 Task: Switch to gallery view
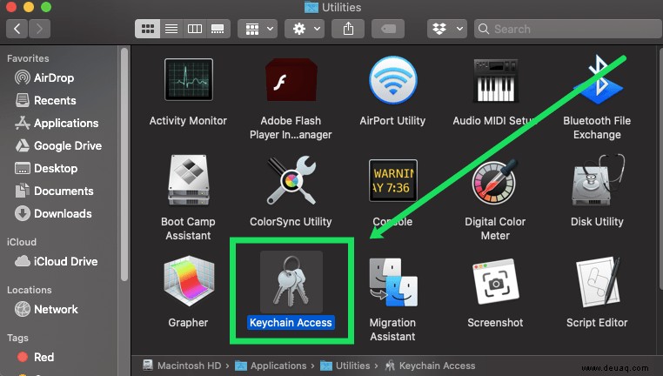218,29
